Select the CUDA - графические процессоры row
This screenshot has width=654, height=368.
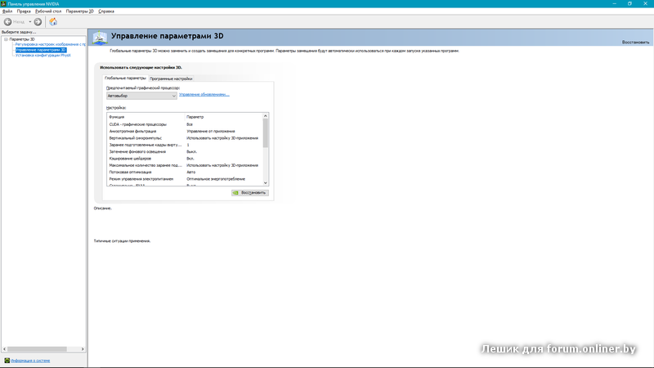185,124
